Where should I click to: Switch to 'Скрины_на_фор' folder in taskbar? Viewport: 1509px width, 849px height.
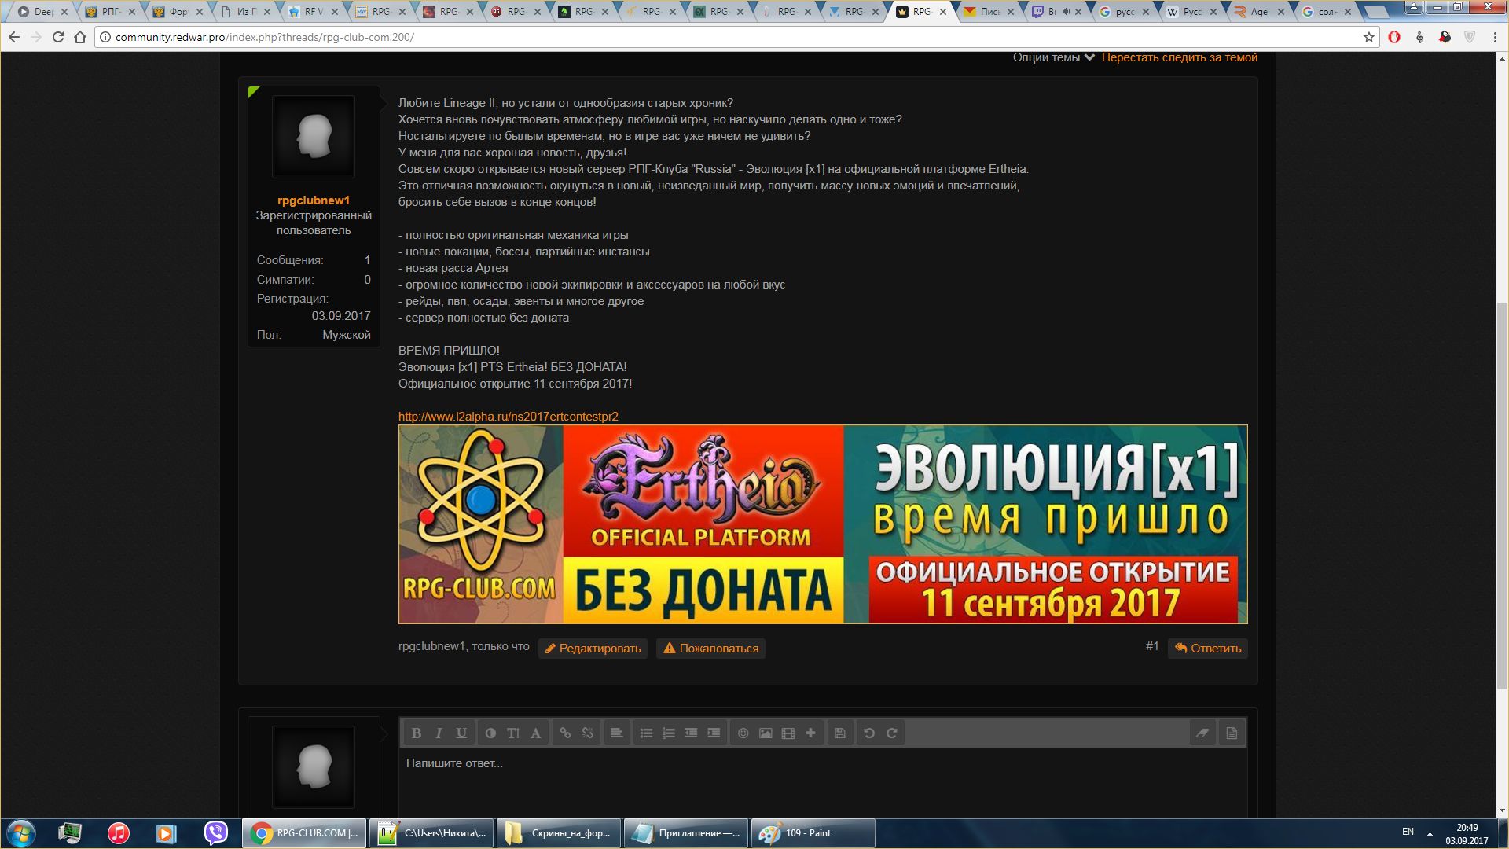point(559,833)
